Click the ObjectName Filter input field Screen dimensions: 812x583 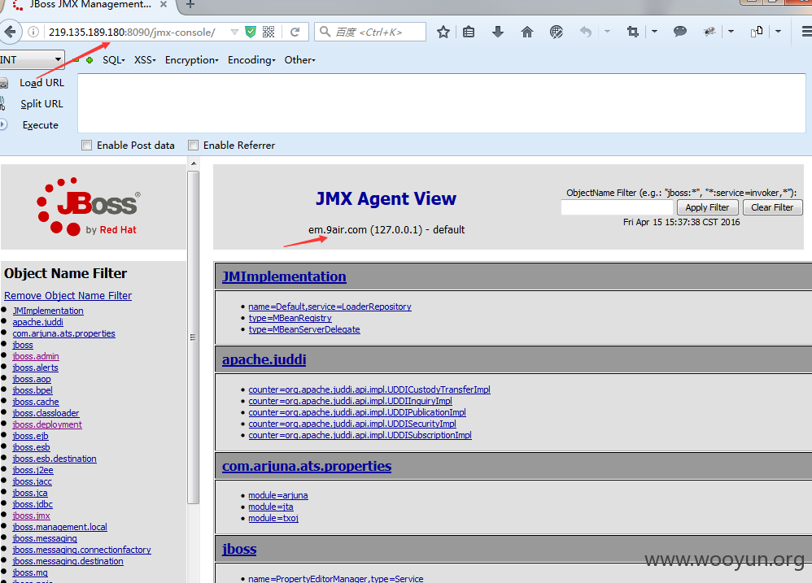(x=617, y=207)
